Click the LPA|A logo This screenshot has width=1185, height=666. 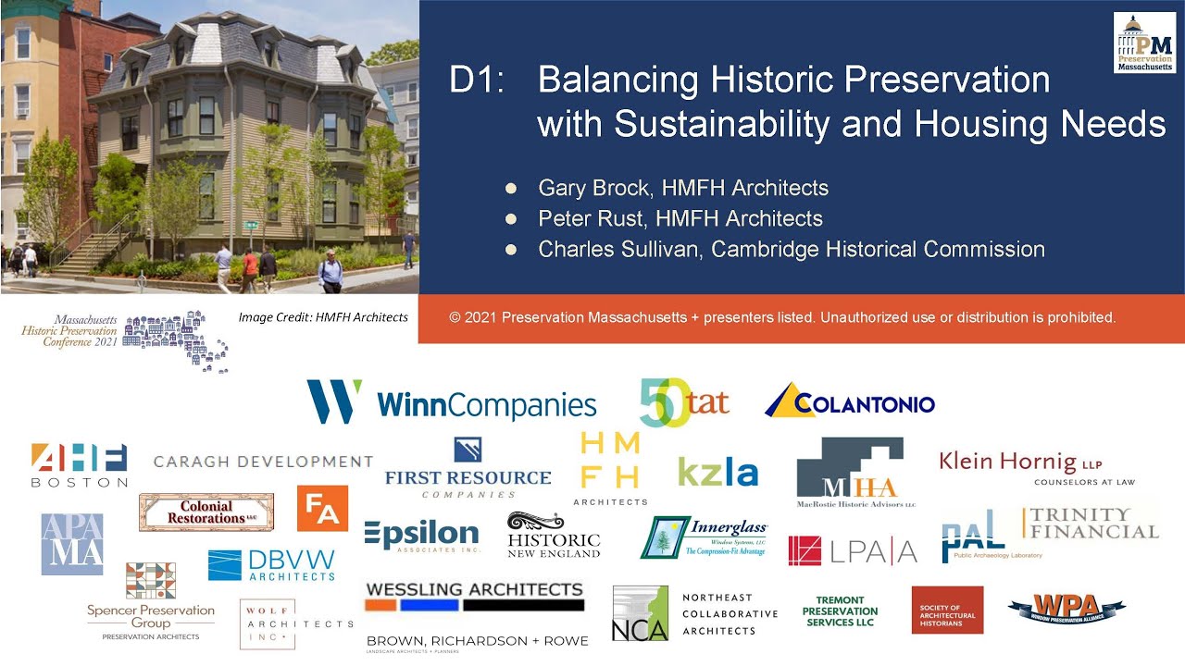(x=853, y=550)
